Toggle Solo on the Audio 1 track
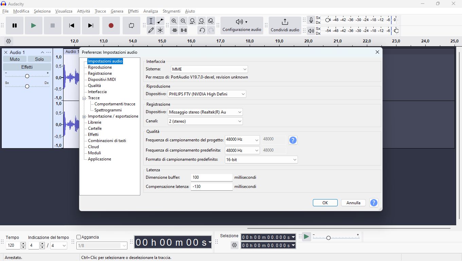The height and width of the screenshot is (261, 462). point(39,59)
